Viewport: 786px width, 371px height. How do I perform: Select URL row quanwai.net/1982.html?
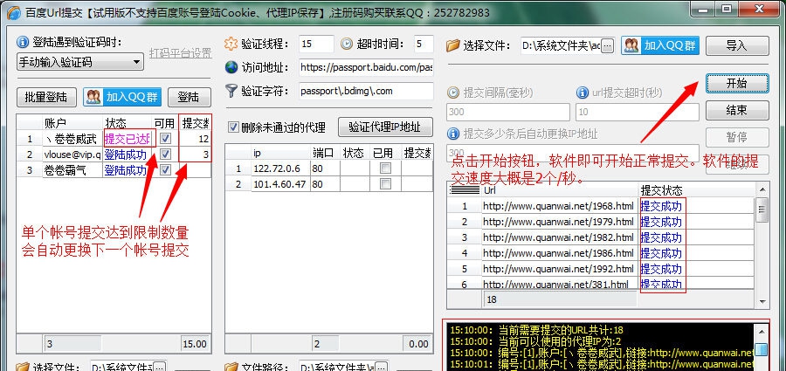pos(600,237)
